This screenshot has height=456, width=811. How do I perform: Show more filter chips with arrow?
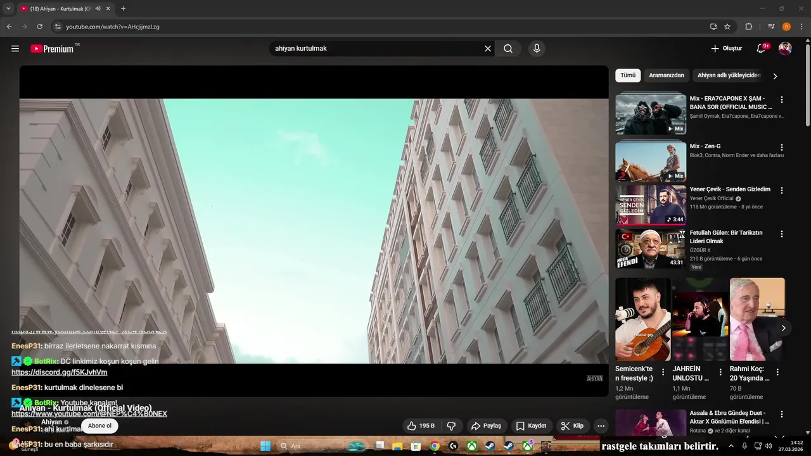pos(774,76)
